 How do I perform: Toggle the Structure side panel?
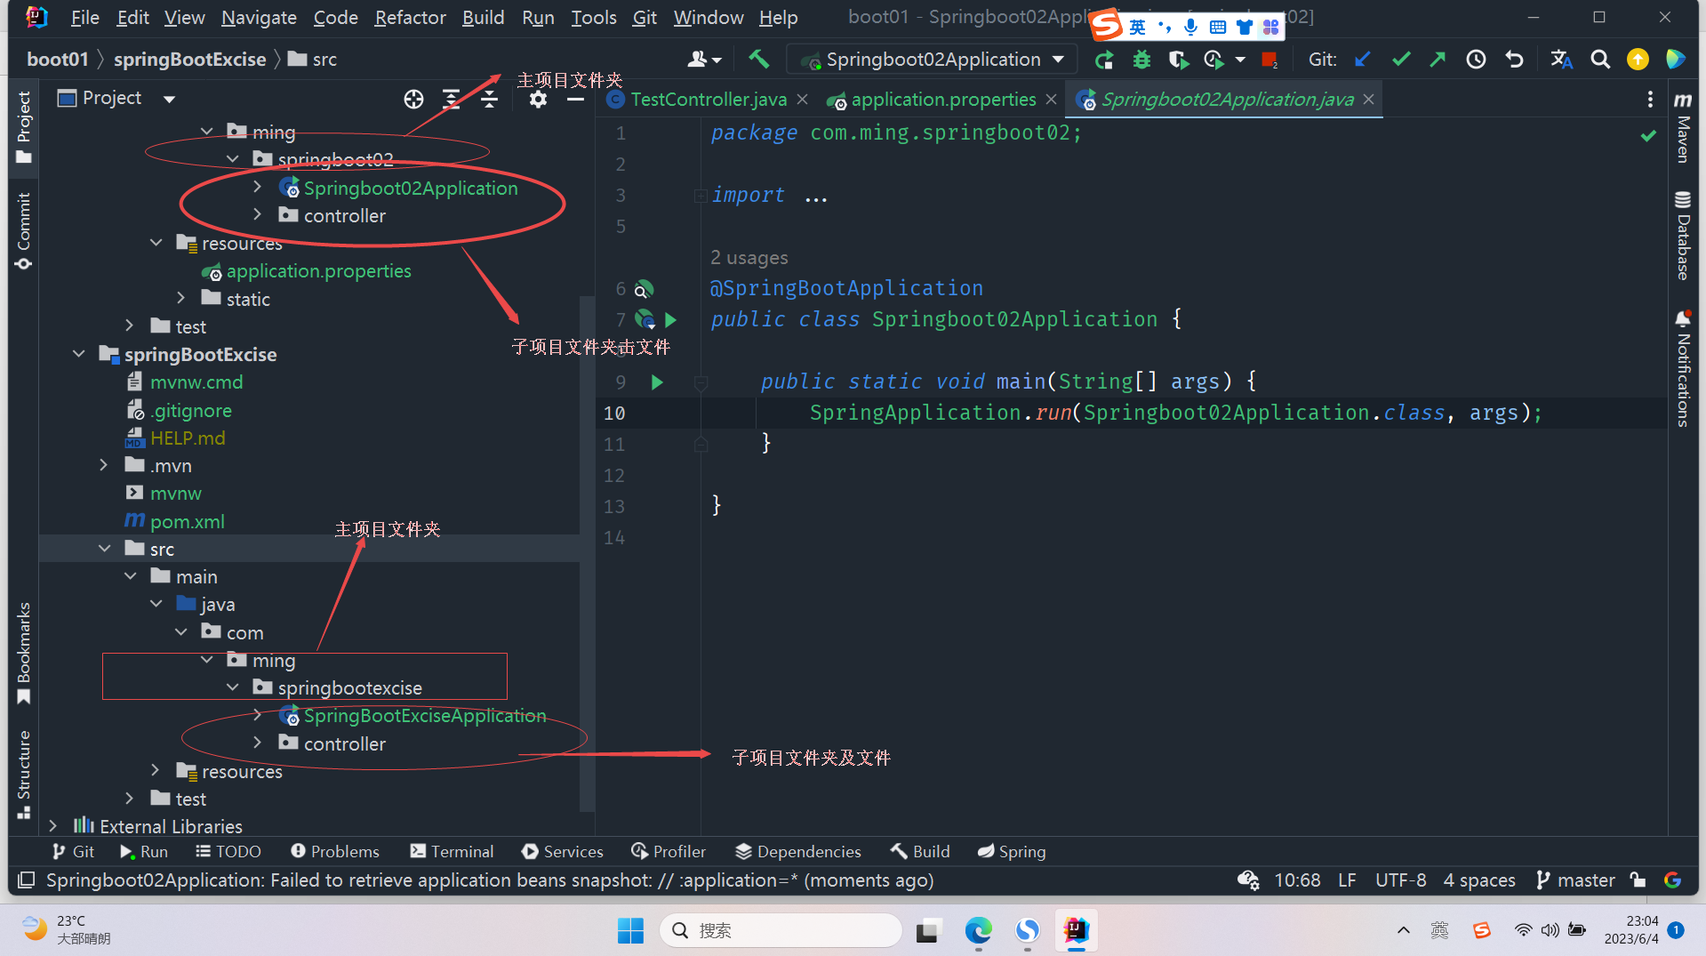[24, 775]
